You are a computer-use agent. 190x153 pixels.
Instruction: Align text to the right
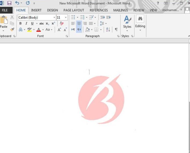pyautogui.click(x=85, y=23)
